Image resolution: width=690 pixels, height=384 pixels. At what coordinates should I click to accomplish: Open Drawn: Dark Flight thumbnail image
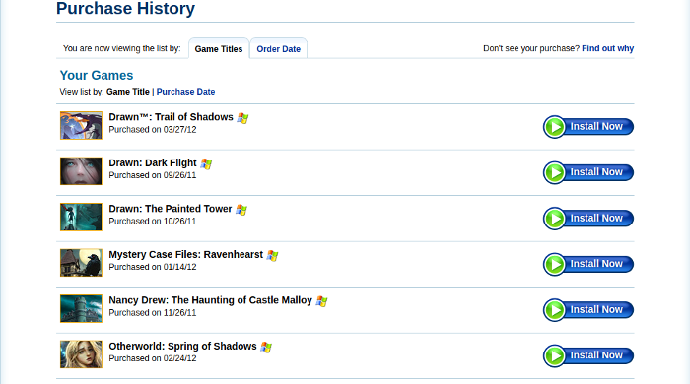(x=81, y=171)
